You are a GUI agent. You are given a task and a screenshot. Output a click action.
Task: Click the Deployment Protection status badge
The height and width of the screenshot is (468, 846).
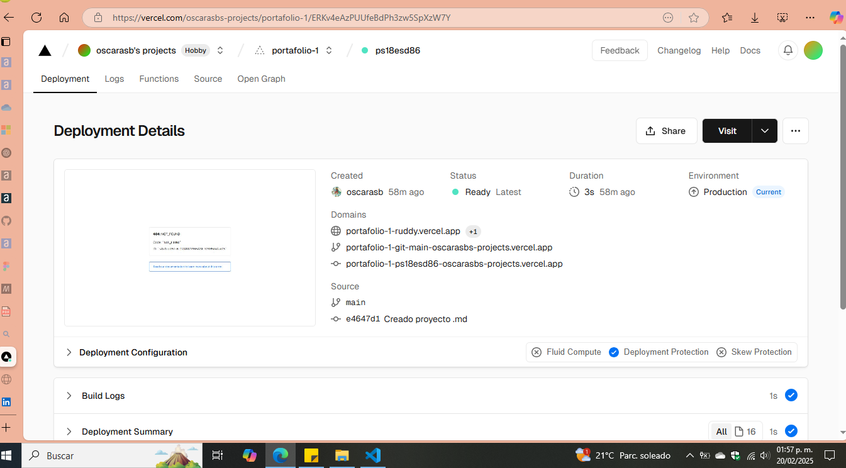coord(659,352)
